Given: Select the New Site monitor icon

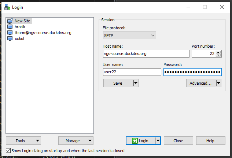Looking at the screenshot, I should click(x=10, y=21).
